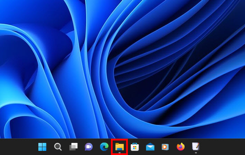Click the desktop's top-right corner area
The image size is (245, 155).
coord(238,5)
